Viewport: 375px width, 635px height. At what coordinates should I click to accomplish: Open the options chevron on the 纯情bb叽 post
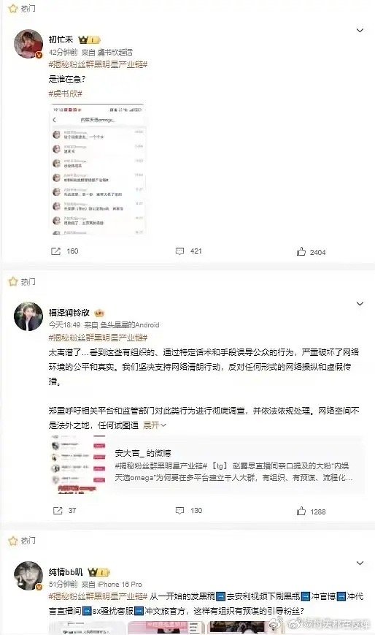coord(360,563)
